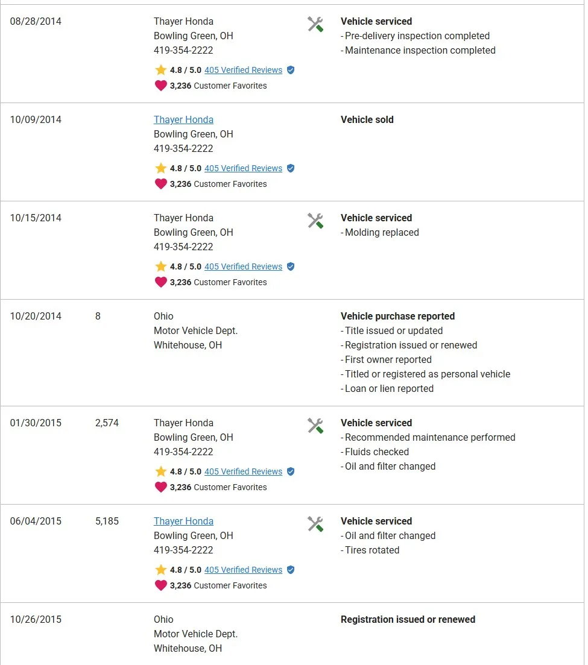Click wrench icon beside Molding replaced entry

[315, 221]
